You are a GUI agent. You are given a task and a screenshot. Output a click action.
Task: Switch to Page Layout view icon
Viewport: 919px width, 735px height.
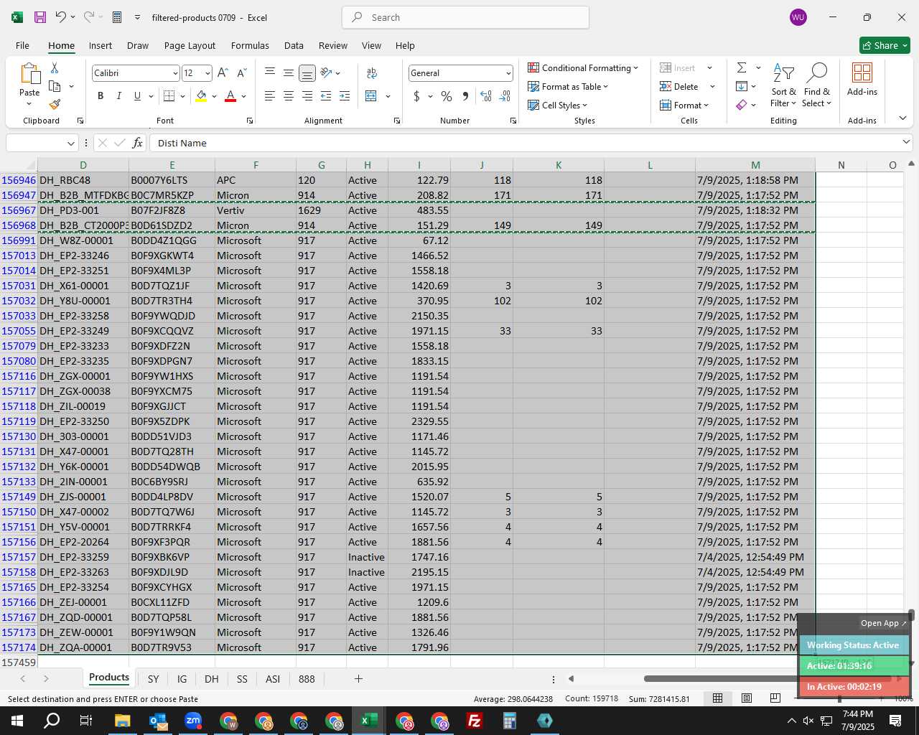[x=747, y=698]
